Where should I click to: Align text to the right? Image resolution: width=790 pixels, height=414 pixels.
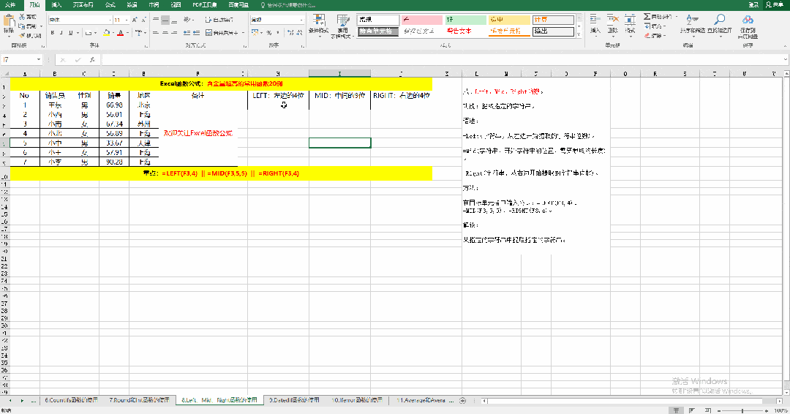click(x=174, y=33)
